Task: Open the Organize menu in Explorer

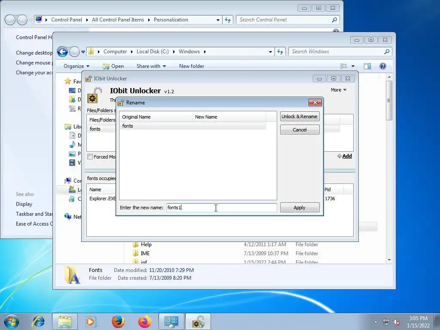Action: click(76, 66)
